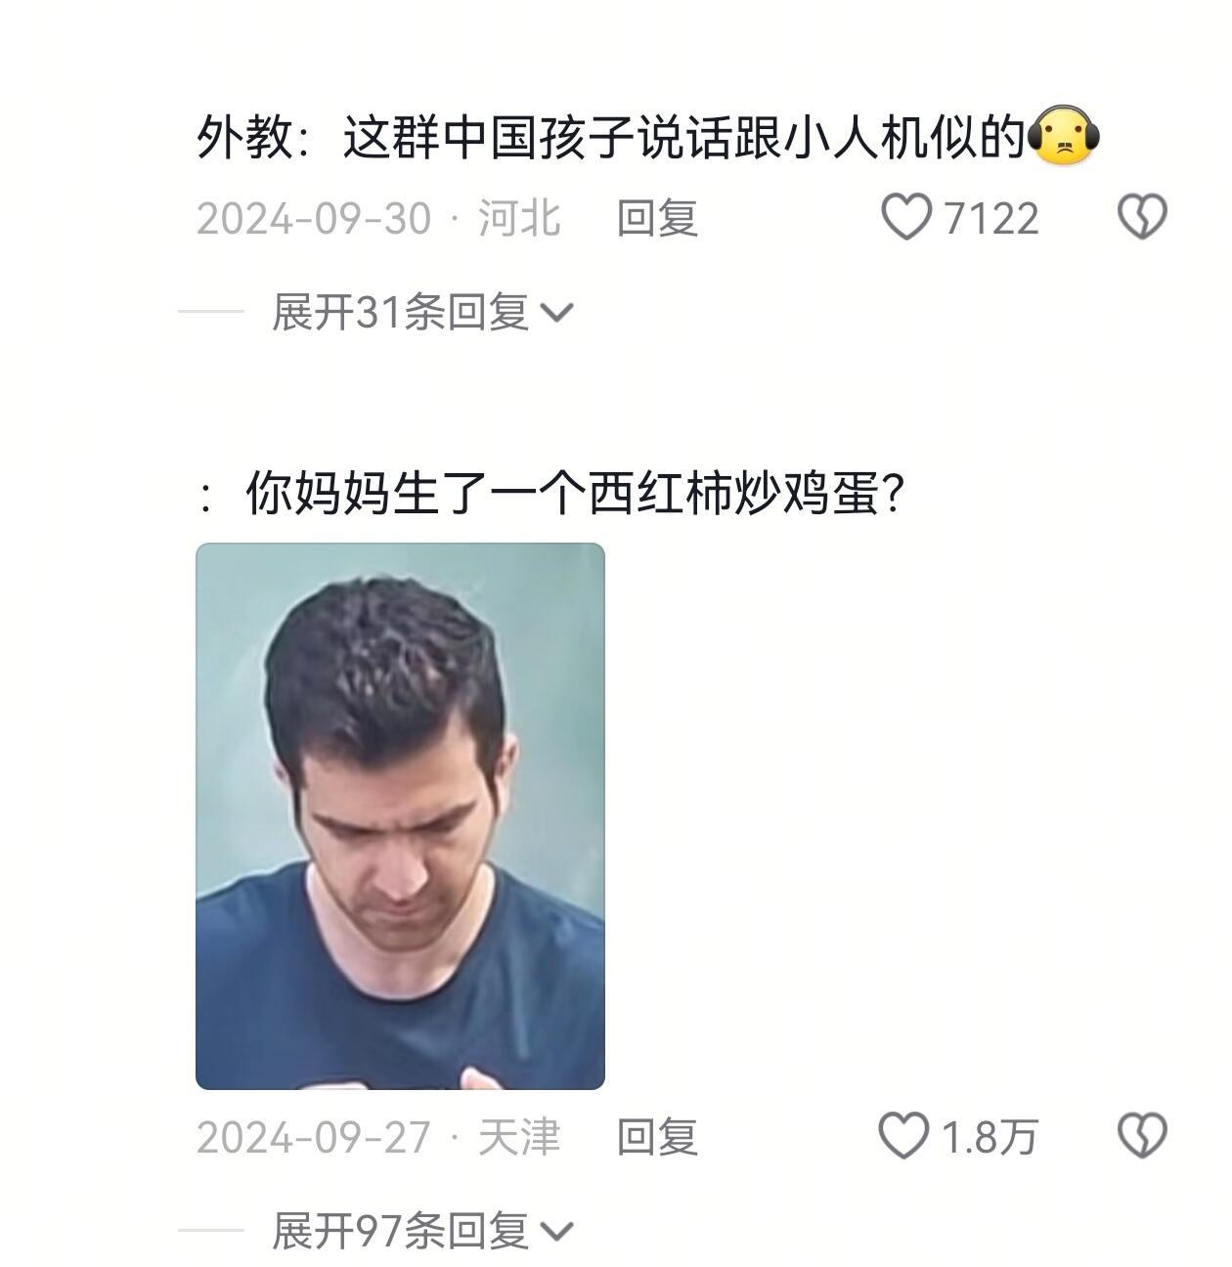This screenshot has width=1232, height=1267.
Task: Like the 7122-likes comment with heart icon
Action: point(906,217)
